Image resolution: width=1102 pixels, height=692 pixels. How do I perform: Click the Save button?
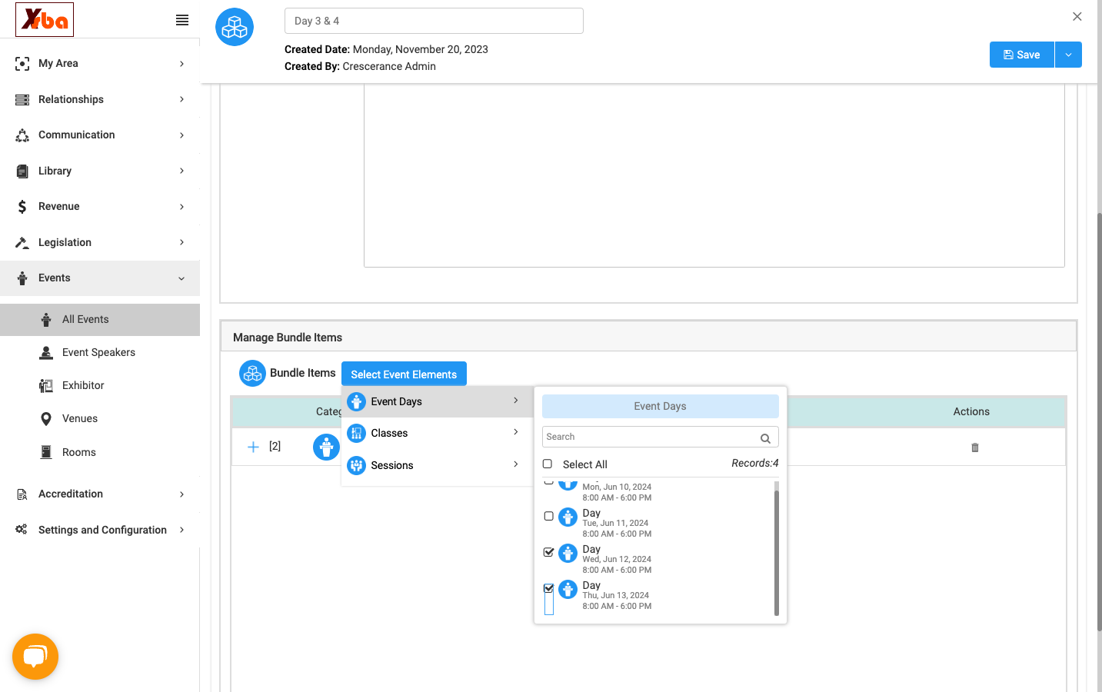pyautogui.click(x=1022, y=55)
